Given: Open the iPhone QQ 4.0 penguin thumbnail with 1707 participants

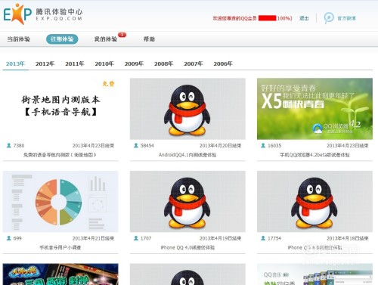Looking at the screenshot, I should 187,202.
